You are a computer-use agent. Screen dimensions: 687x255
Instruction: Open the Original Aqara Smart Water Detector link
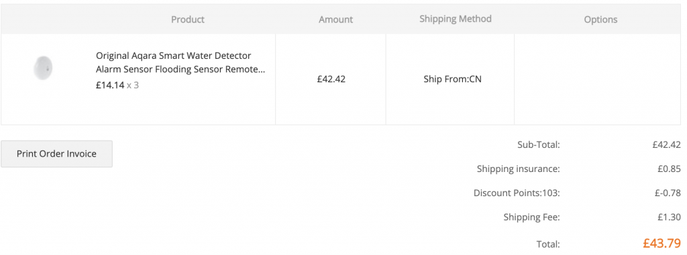[180, 62]
